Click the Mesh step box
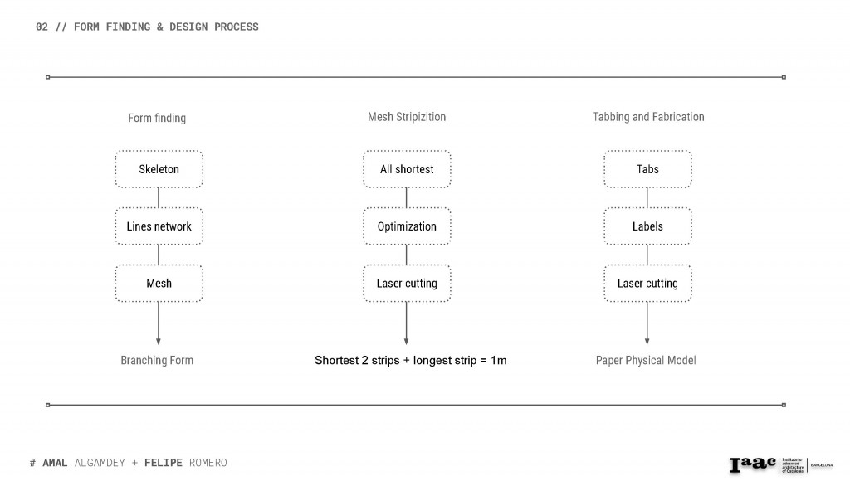 [159, 284]
